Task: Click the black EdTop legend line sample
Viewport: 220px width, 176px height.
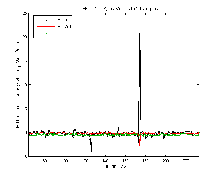Action: pos(46,20)
